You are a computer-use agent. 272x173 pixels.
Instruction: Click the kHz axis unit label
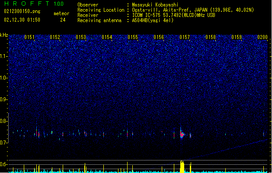coord(4,35)
